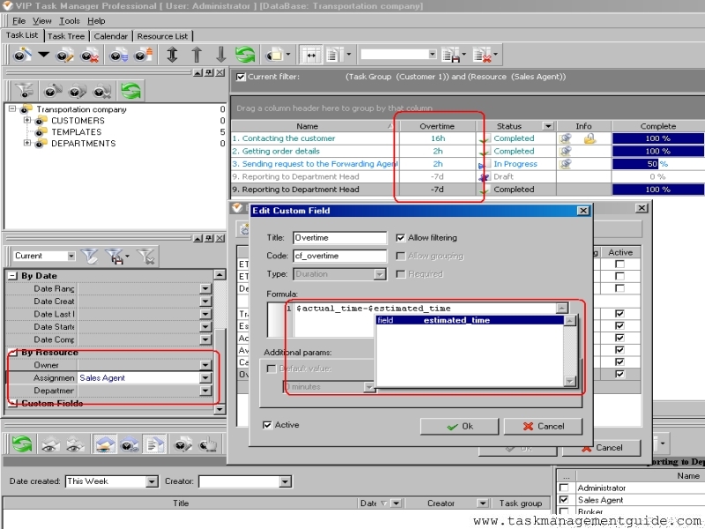Click the green refresh icon in bottom toolbar

(21, 444)
